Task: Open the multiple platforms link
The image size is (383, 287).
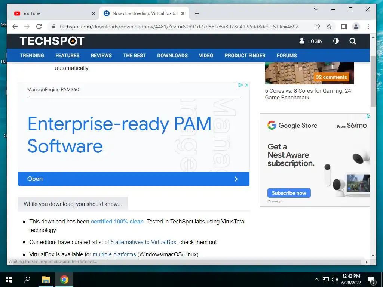Action: click(114, 254)
